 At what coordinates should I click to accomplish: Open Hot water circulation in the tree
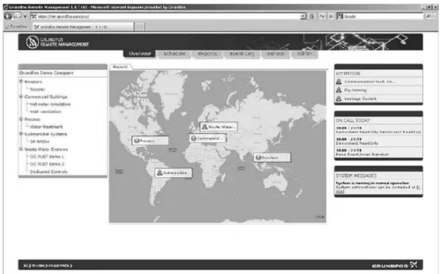tap(50, 104)
